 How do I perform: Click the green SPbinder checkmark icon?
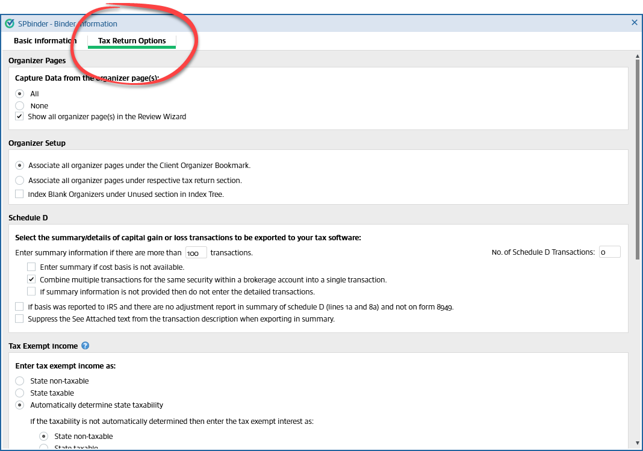click(10, 23)
